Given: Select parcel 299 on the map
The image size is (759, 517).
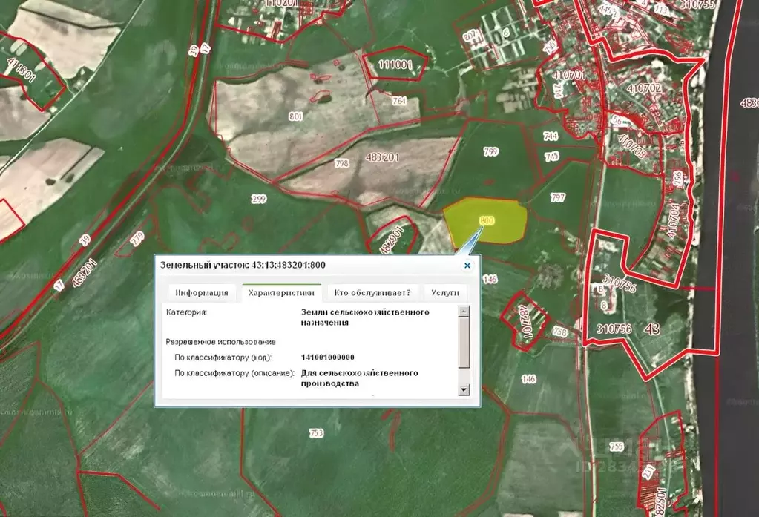Looking at the screenshot, I should [x=258, y=199].
